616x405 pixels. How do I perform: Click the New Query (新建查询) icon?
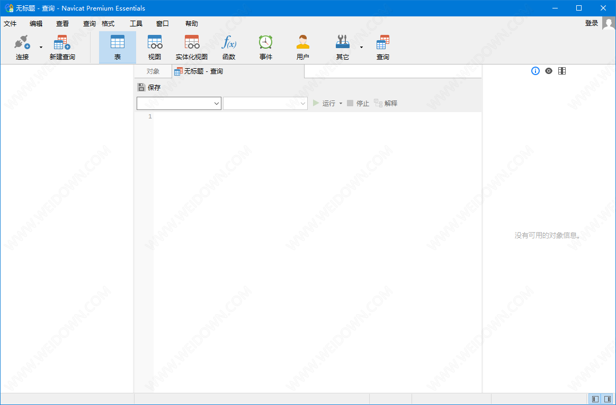(x=62, y=43)
